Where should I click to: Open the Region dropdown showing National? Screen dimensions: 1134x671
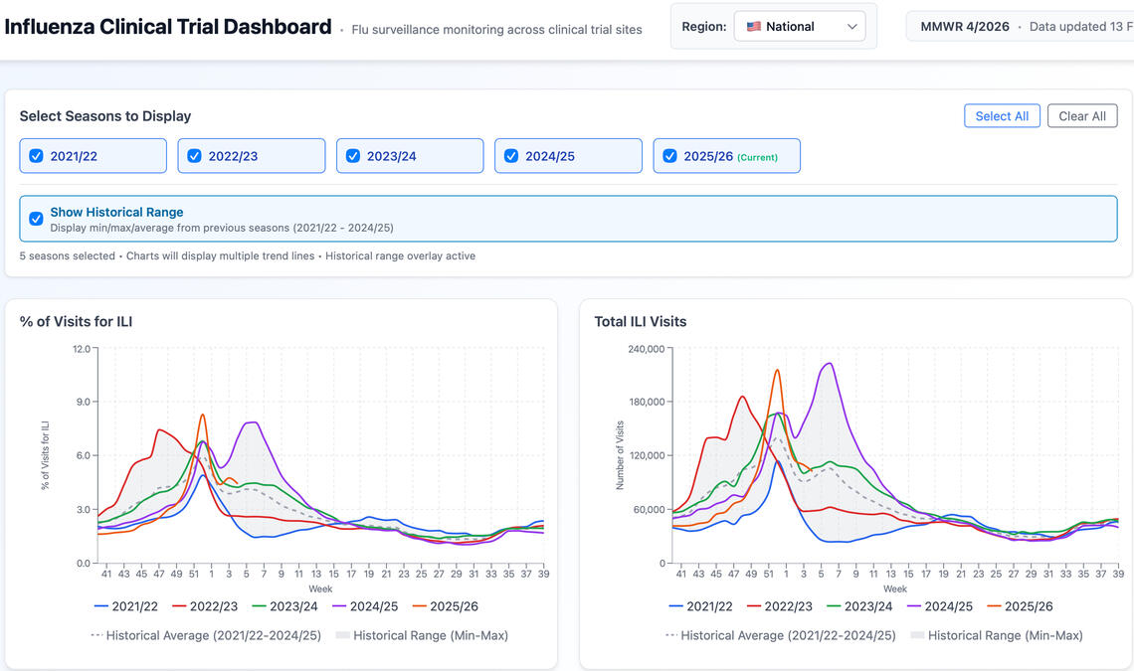799,27
